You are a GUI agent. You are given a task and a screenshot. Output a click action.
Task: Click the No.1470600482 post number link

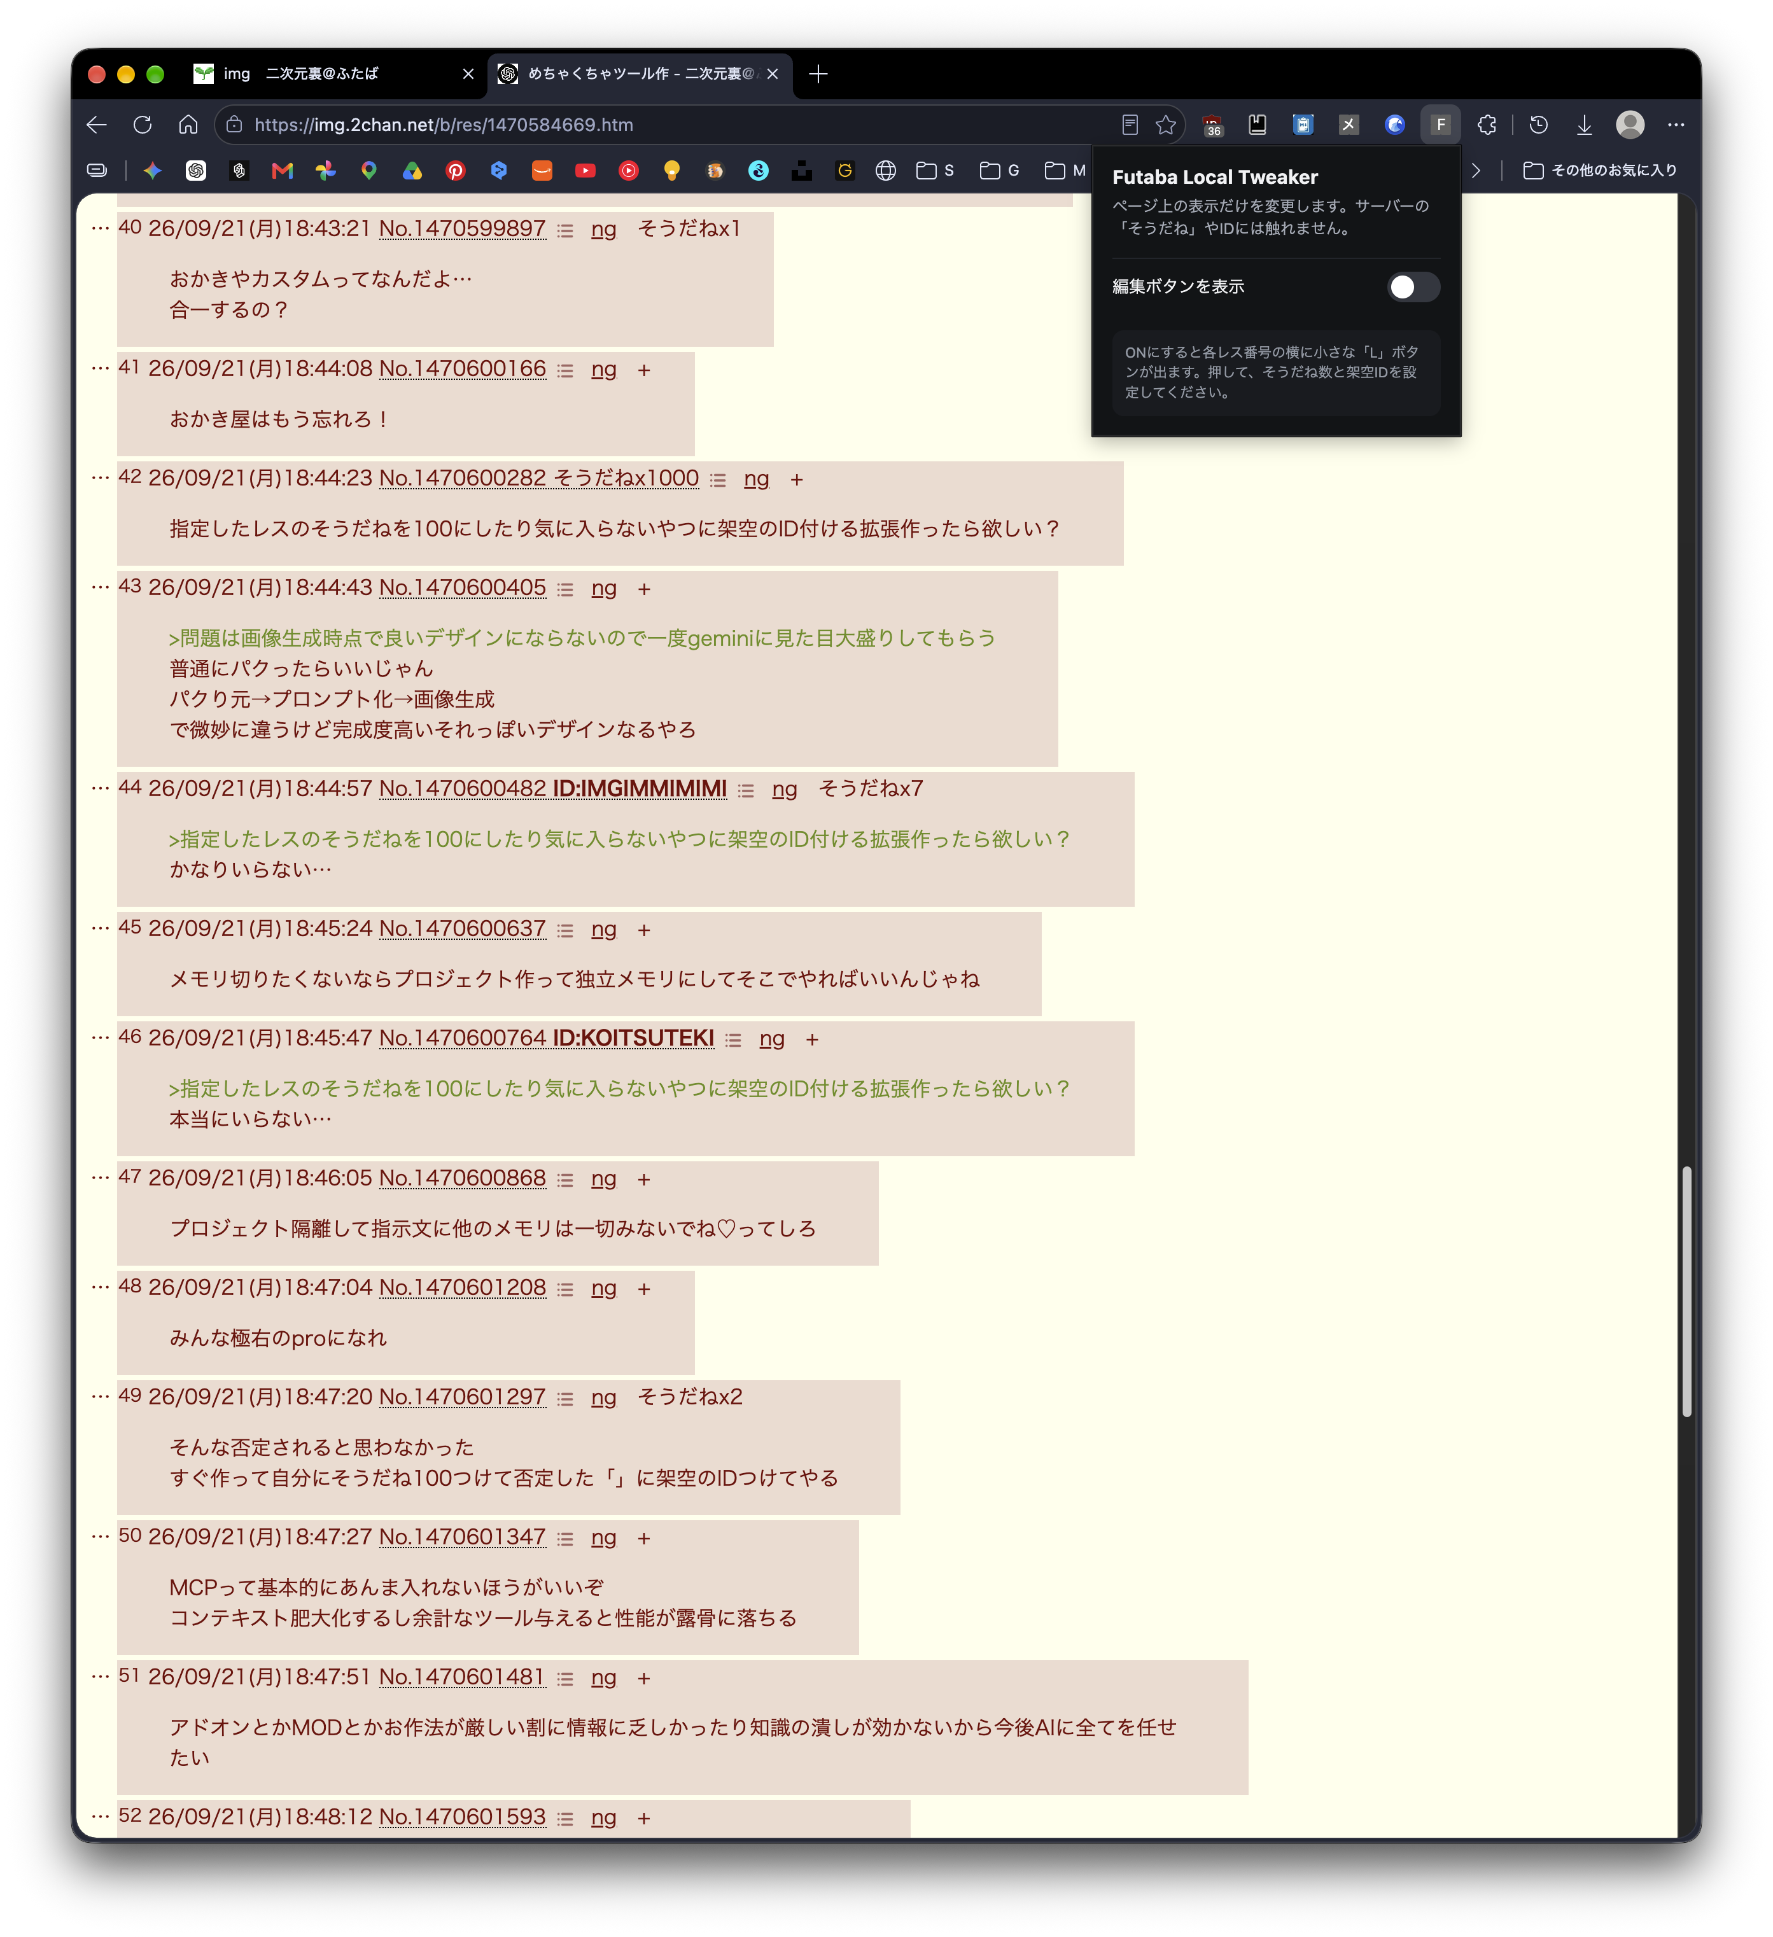[462, 788]
